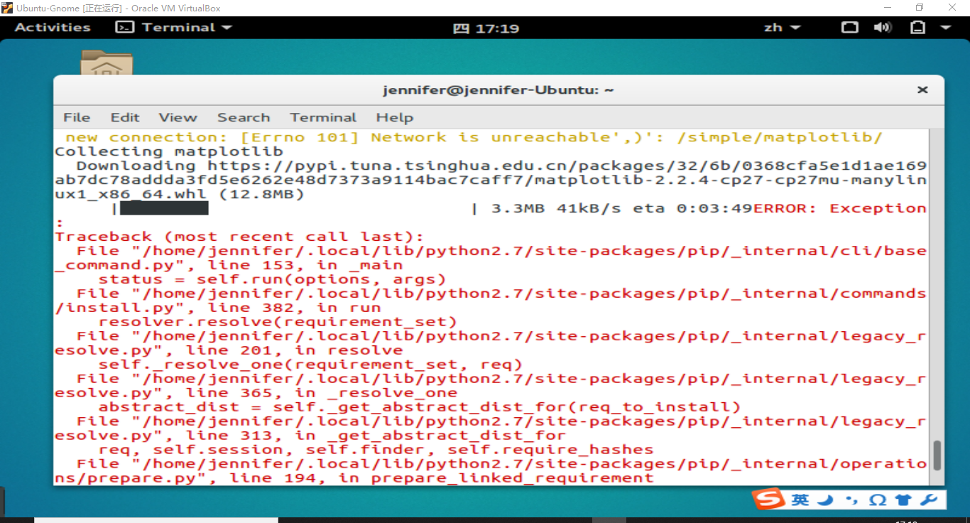Click 'req, self.session, self.finder, self.require_hashes' line
Viewport: 970px width, 523px height.
[376, 450]
